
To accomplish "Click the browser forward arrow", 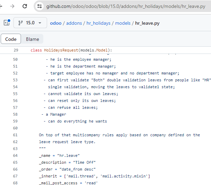I will pos(12,6).
